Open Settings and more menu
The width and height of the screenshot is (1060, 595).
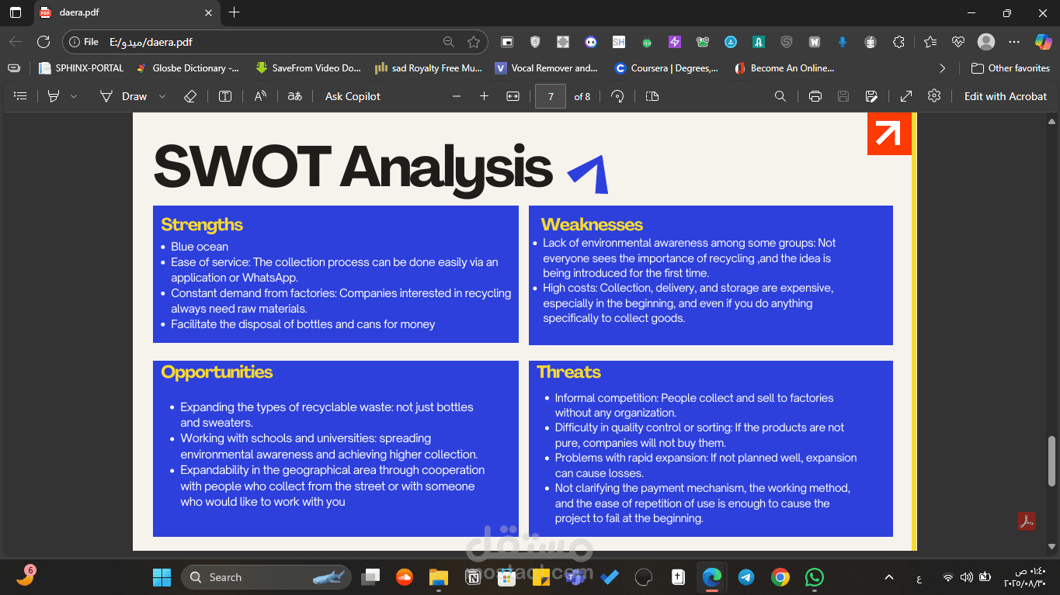(1014, 42)
